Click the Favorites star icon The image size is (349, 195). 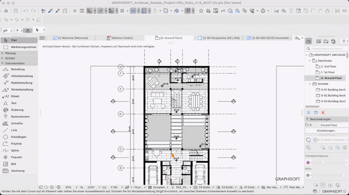201,11
